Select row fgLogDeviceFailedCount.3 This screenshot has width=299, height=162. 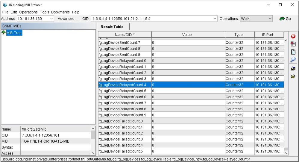point(191,139)
